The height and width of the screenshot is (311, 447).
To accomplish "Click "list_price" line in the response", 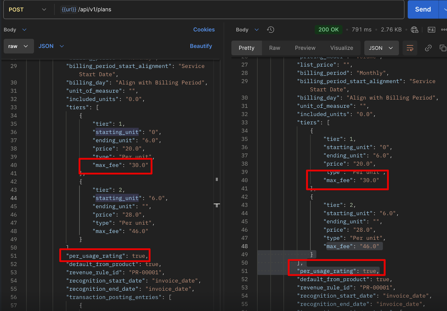I will point(325,65).
